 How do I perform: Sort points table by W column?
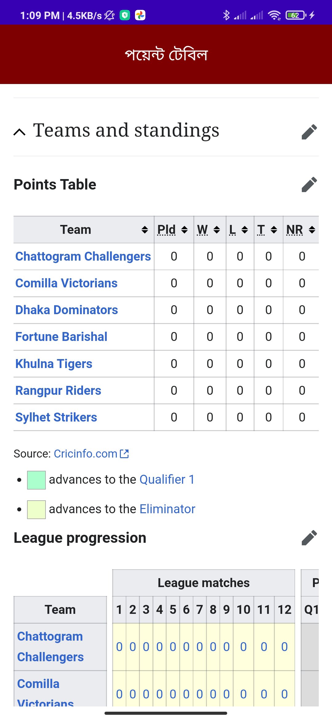216,230
